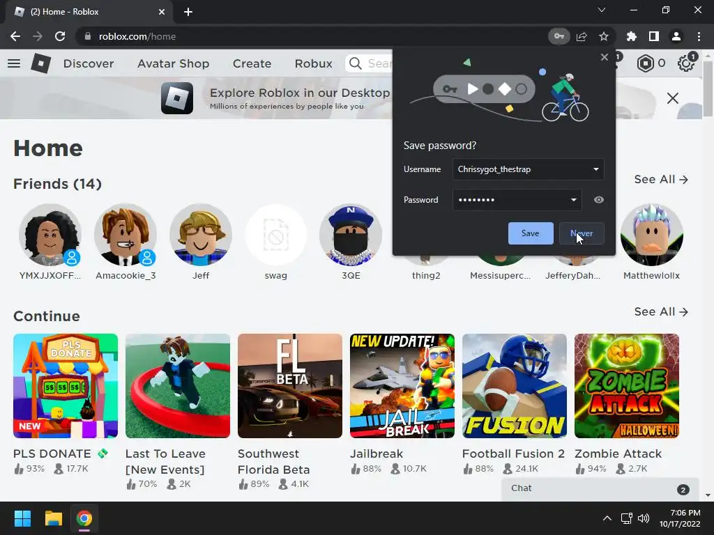Open friend Matthewlollx avatar
This screenshot has width=714, height=535.
652,235
